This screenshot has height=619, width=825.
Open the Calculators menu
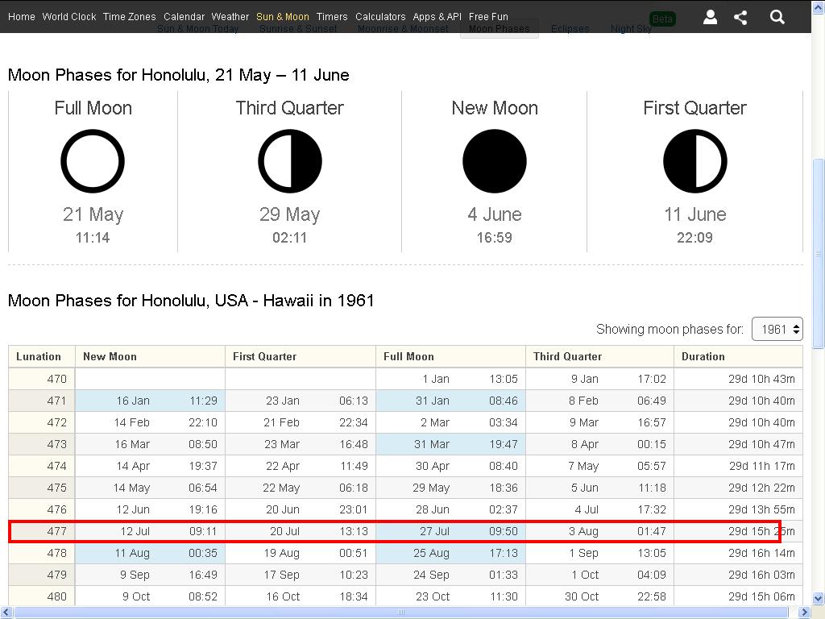click(380, 16)
